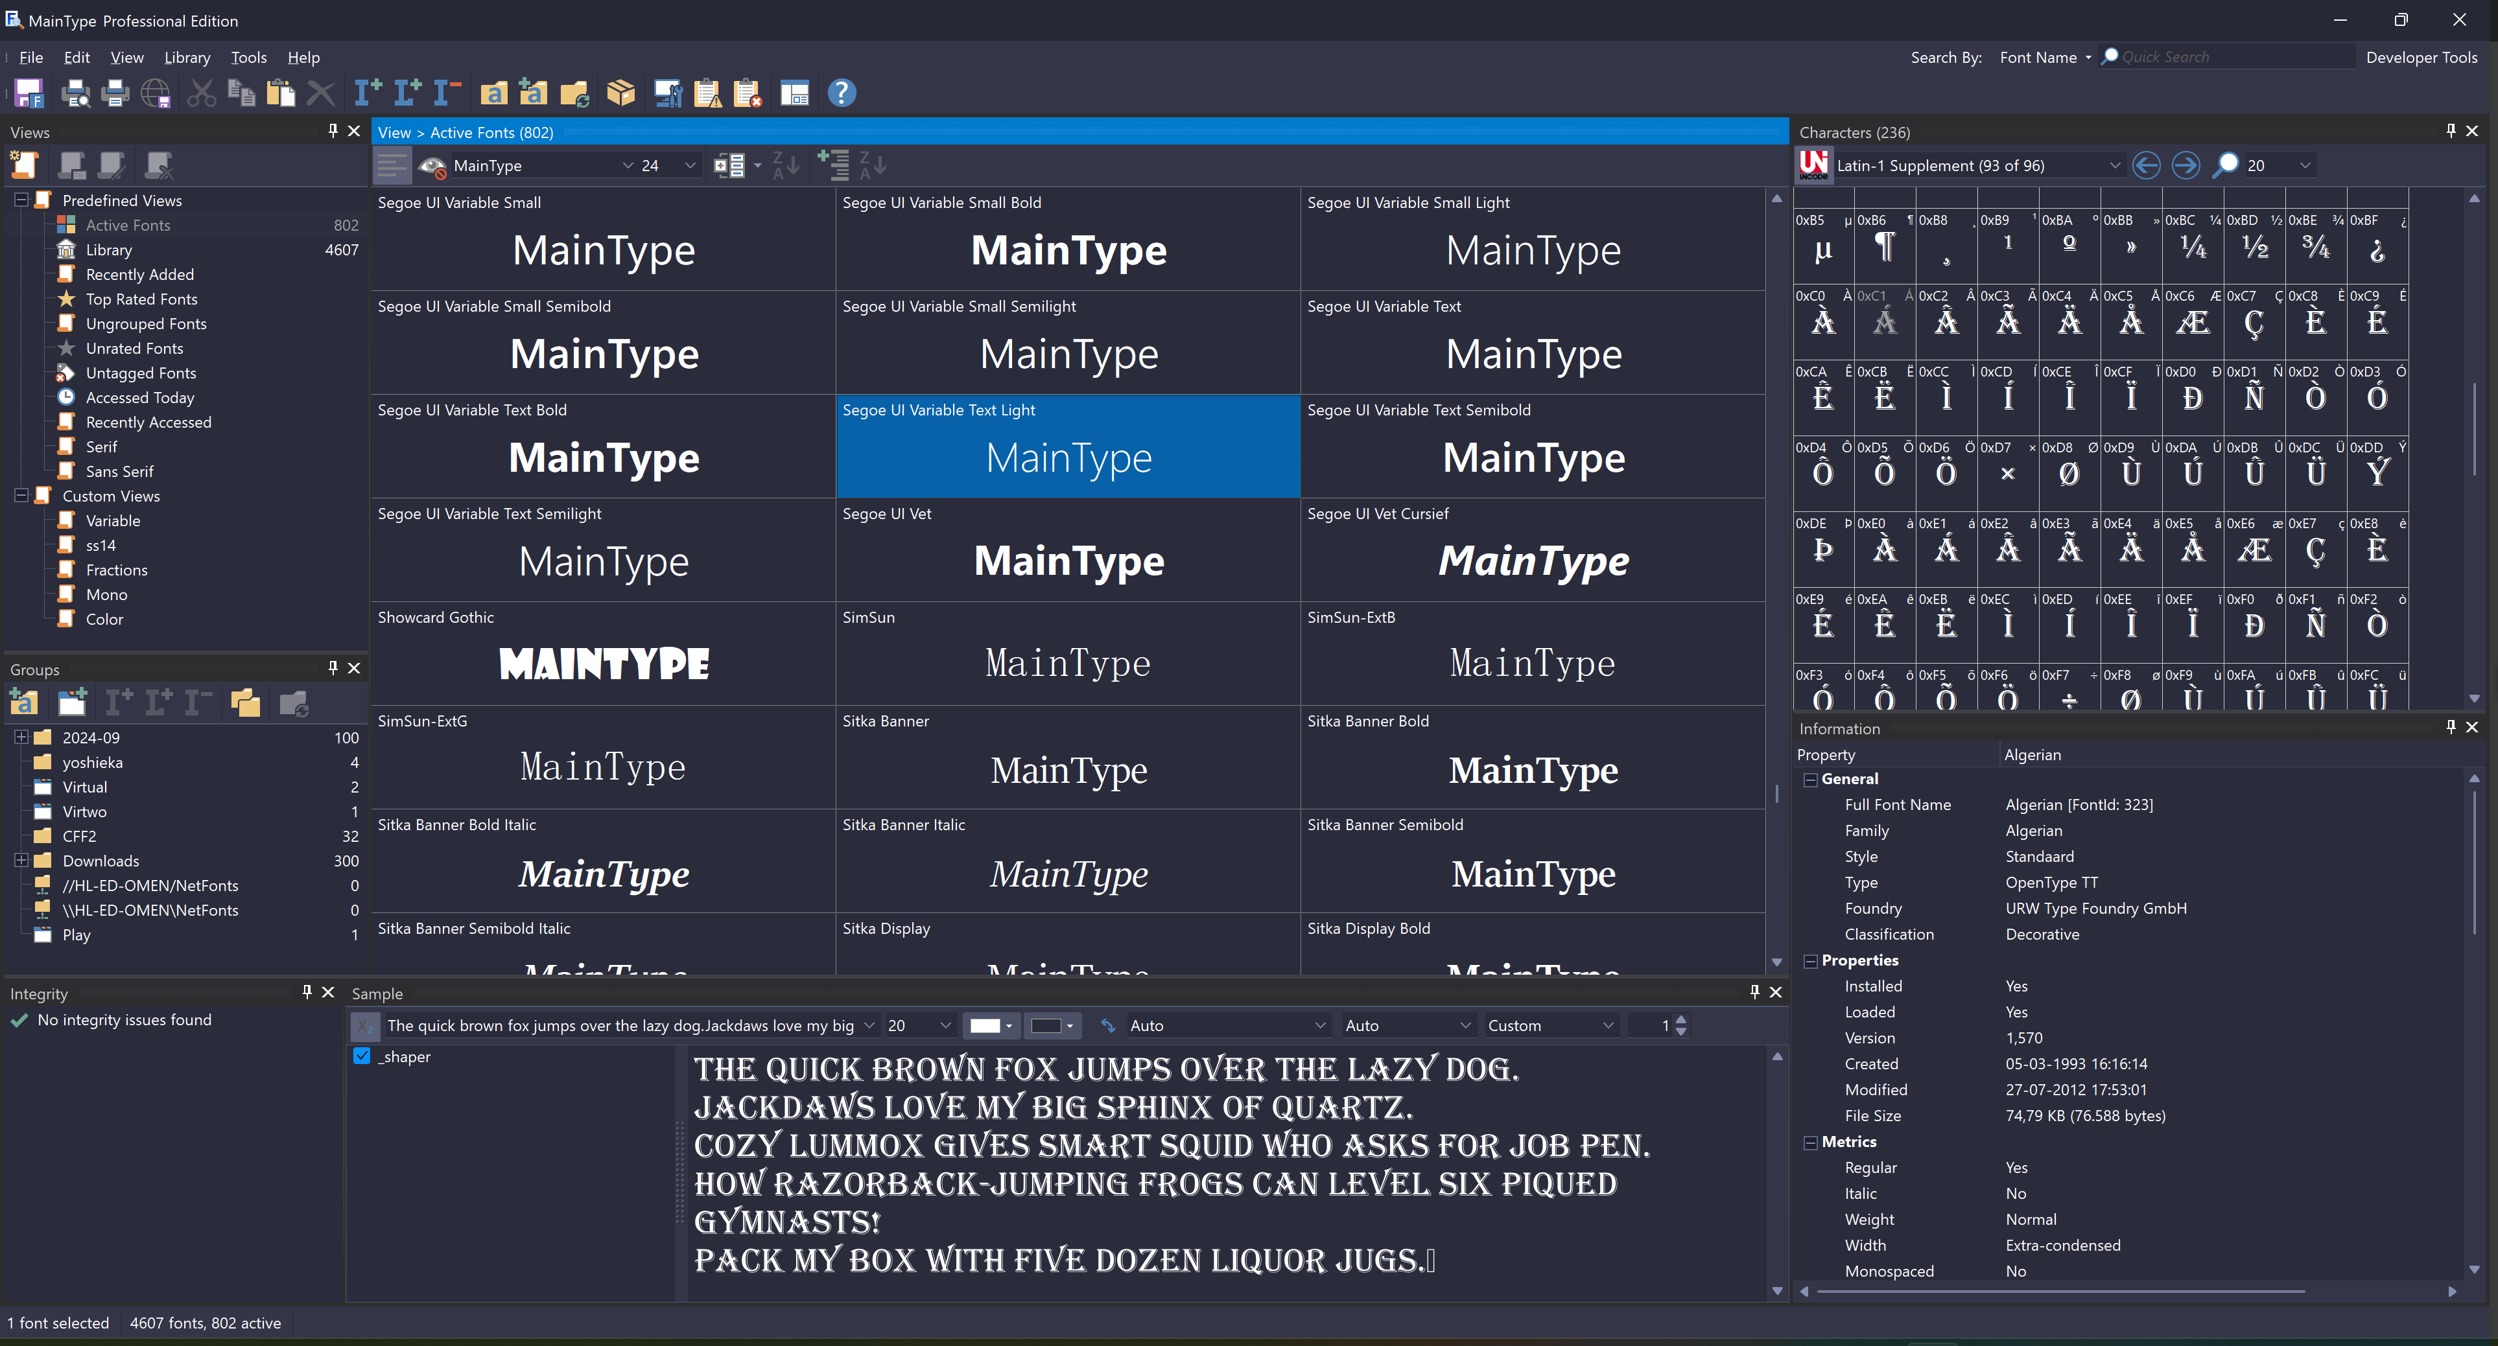Open the Search By Font Name dropdown
This screenshot has height=1346, width=2498.
pos(2045,57)
